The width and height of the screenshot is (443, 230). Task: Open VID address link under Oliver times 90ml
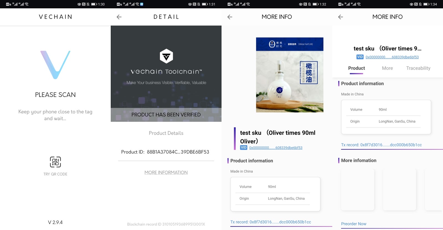click(x=276, y=148)
